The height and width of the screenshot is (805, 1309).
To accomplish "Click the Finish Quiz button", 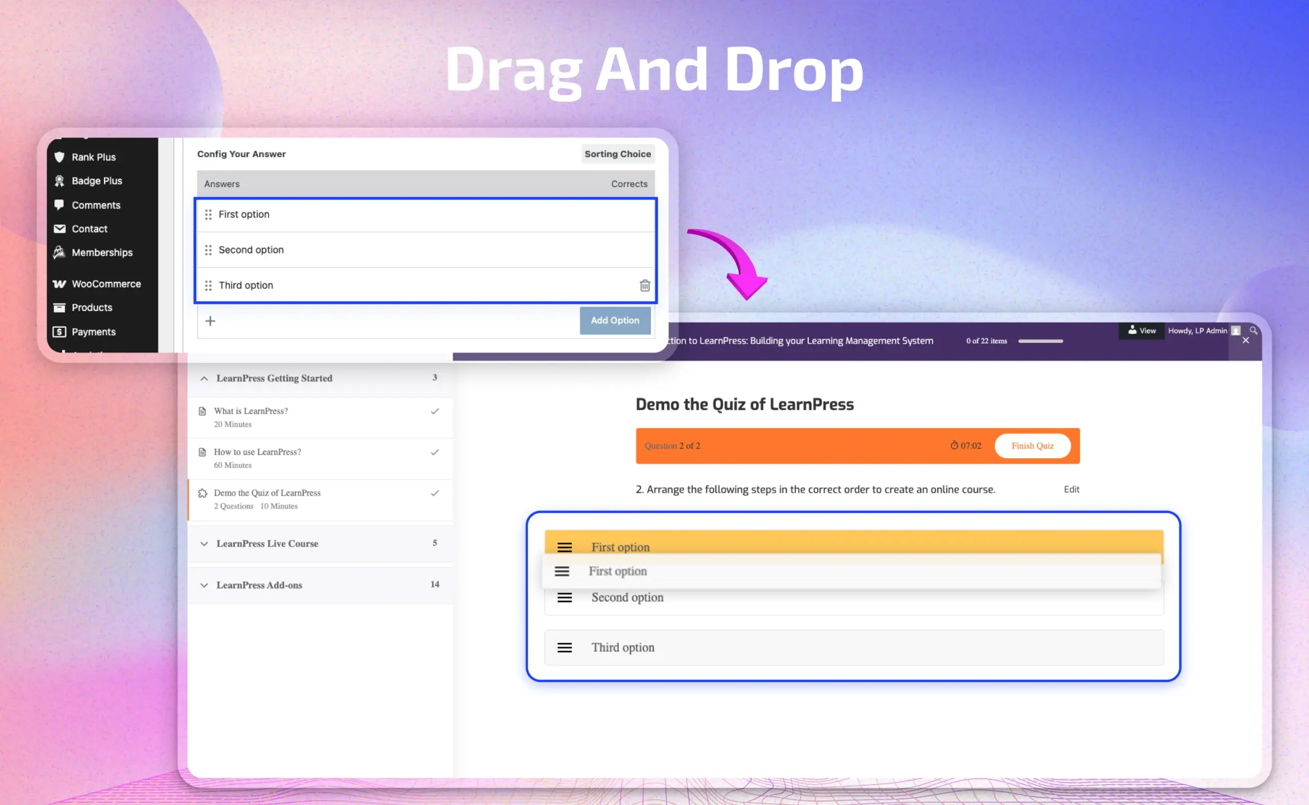I will [x=1032, y=445].
